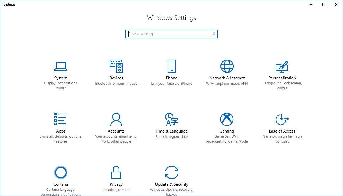
Task: Click the Settings title bar text
Action: click(x=9, y=4)
